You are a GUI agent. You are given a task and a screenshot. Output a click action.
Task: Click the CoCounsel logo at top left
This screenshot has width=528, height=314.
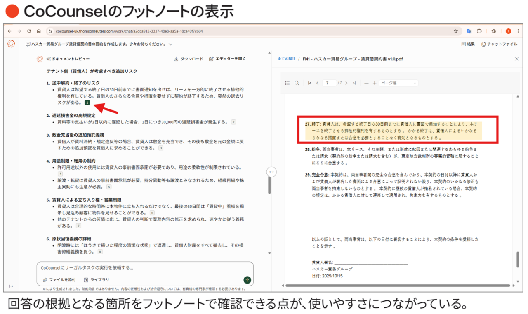[11, 44]
